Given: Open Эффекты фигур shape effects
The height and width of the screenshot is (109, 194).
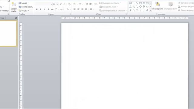Looking at the screenshot, I should pyautogui.click(x=186, y=10).
